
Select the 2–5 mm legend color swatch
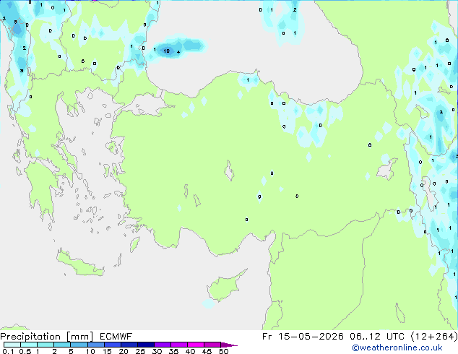tap(62, 345)
